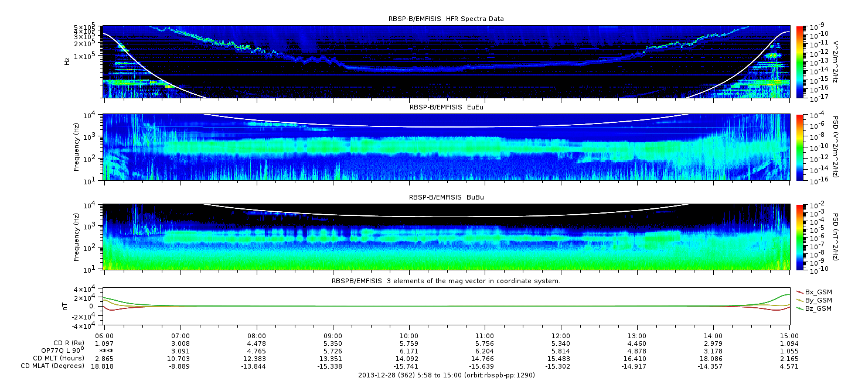848x385 pixels.
Task: Click the HFR Spectra Data plot title
Action: 446,19
